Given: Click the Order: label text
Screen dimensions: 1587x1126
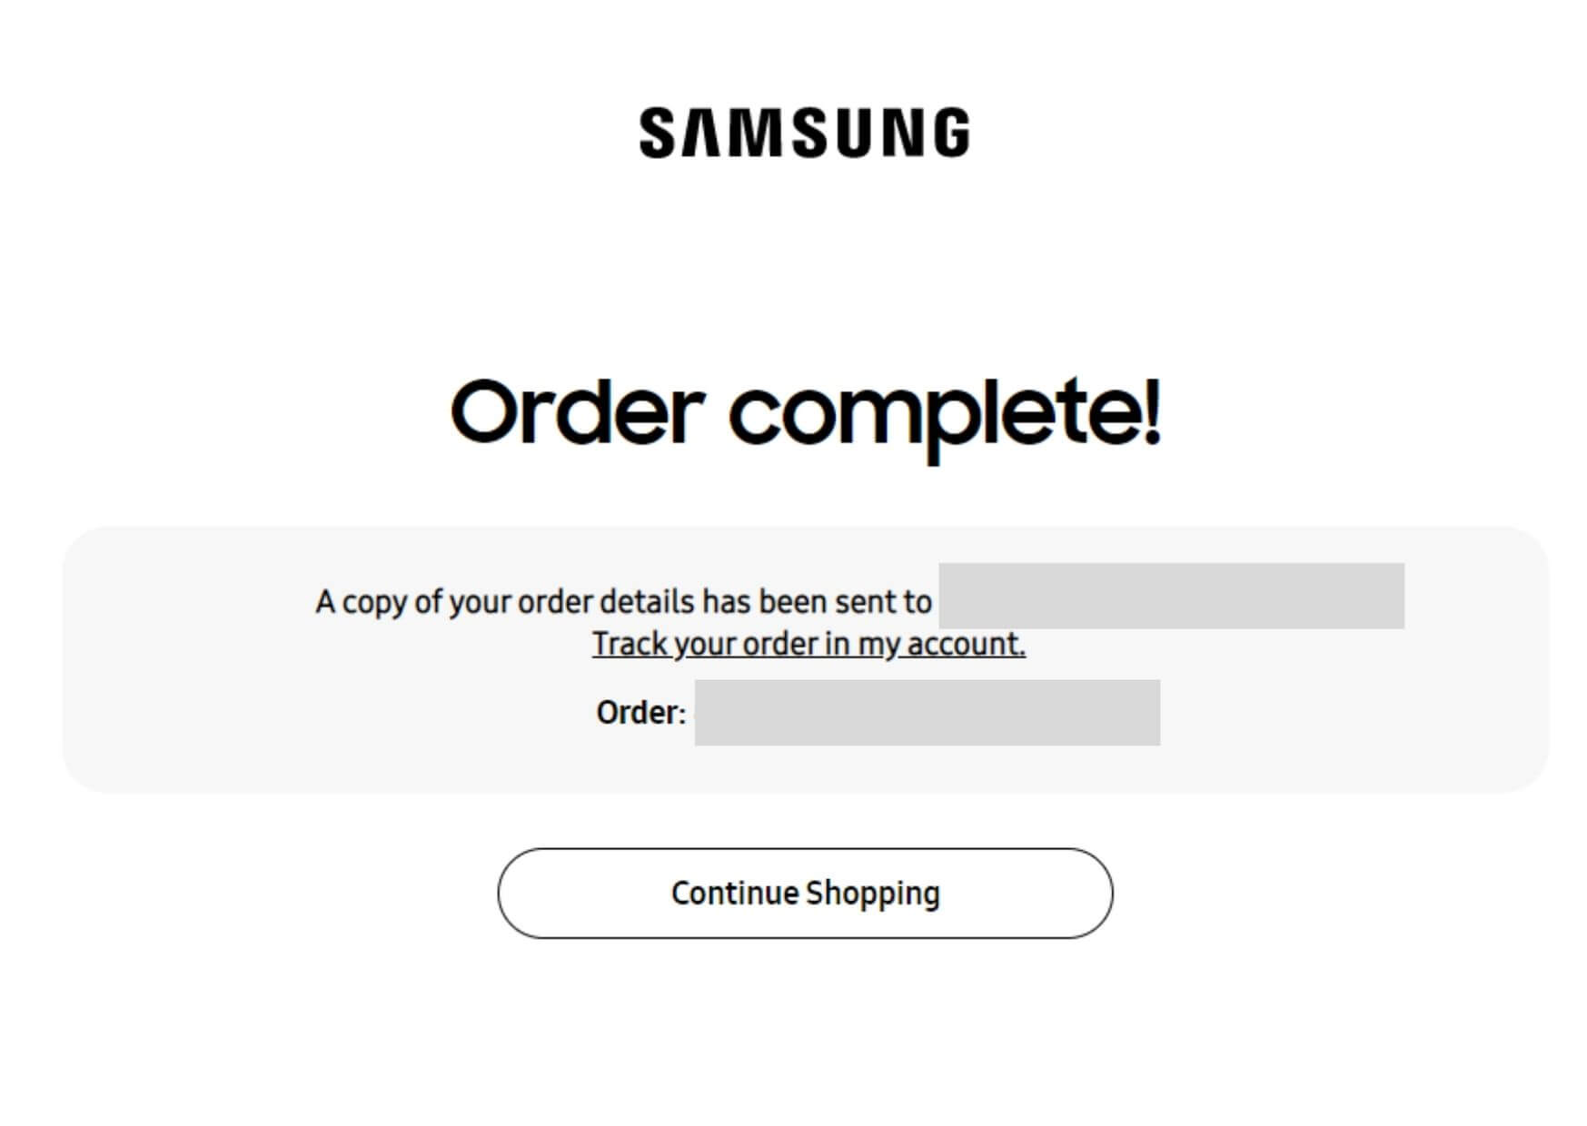Looking at the screenshot, I should coord(640,713).
